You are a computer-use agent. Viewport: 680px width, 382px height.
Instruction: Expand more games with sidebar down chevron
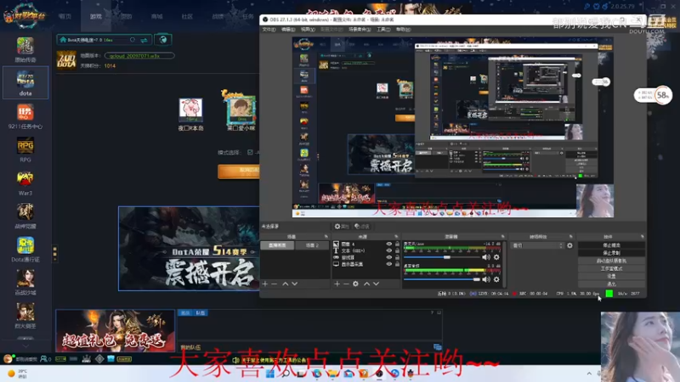(25, 346)
